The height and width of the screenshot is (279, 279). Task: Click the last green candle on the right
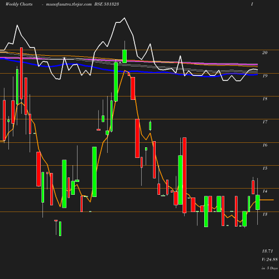[258, 202]
